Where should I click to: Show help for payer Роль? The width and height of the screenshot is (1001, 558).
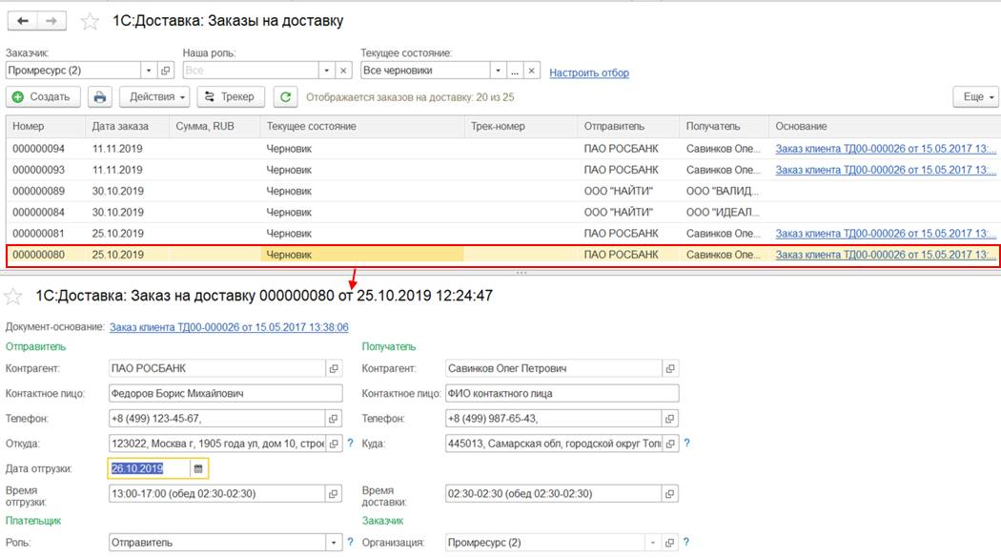(350, 542)
